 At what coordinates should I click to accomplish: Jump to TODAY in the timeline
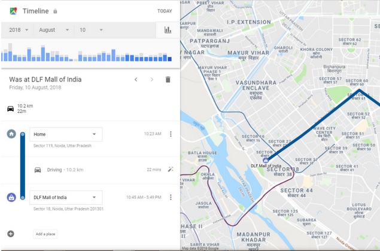(x=165, y=11)
